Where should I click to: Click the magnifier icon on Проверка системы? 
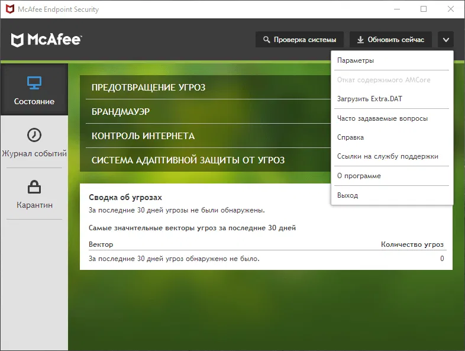(266, 40)
